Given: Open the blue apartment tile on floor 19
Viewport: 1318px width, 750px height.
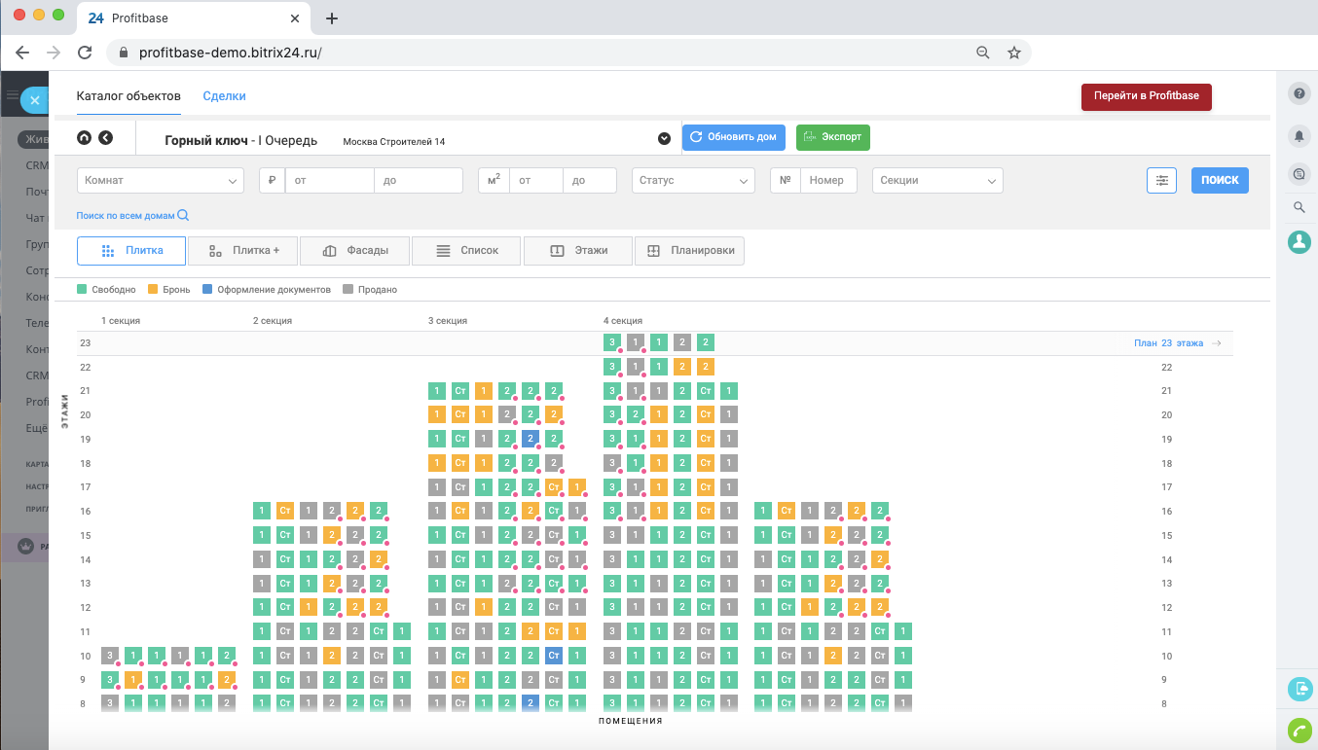Looking at the screenshot, I should tap(531, 439).
